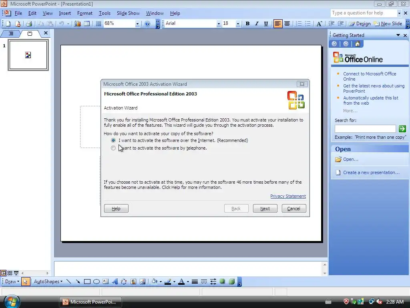Select activate over the Internet option

pos(113,140)
